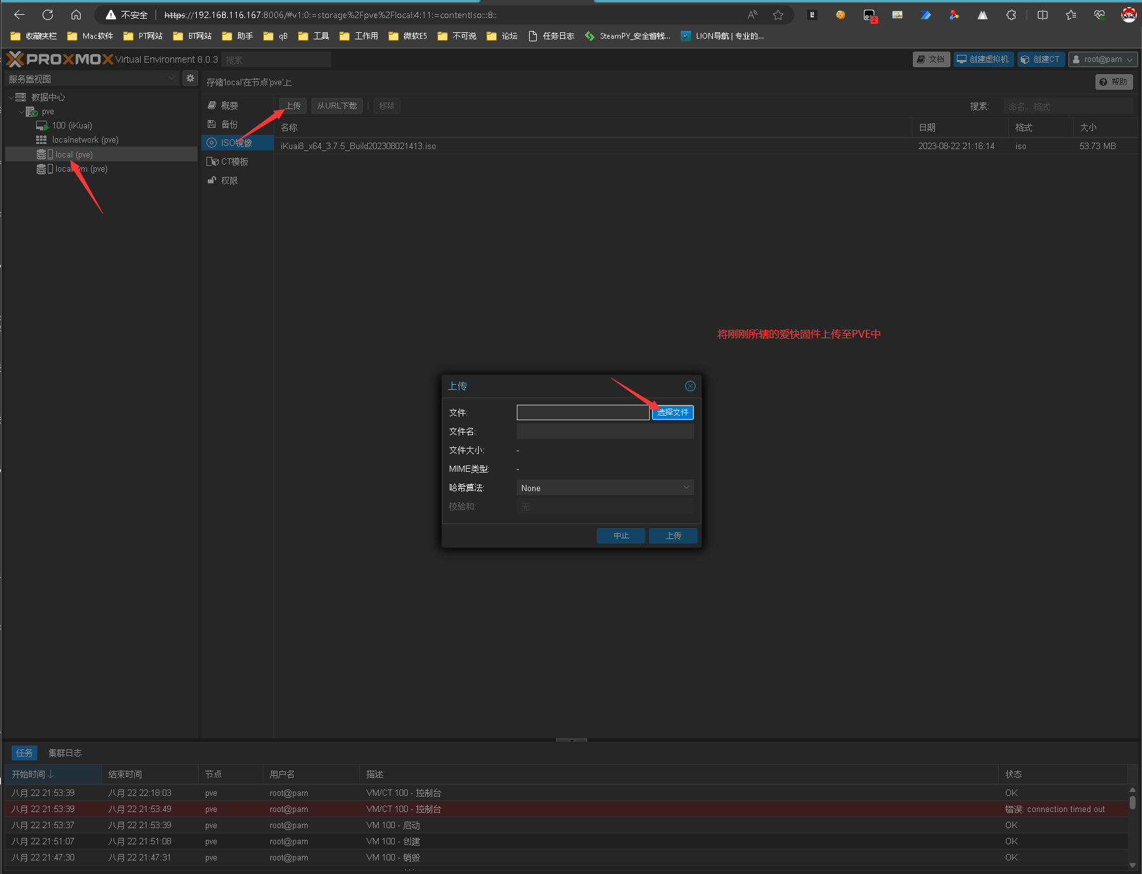The image size is (1142, 874).
Task: Click the gear settings icon in server view
Action: [x=190, y=78]
